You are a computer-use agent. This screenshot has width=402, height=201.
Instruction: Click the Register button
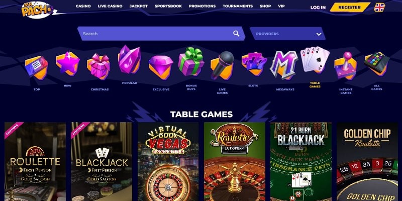(350, 8)
